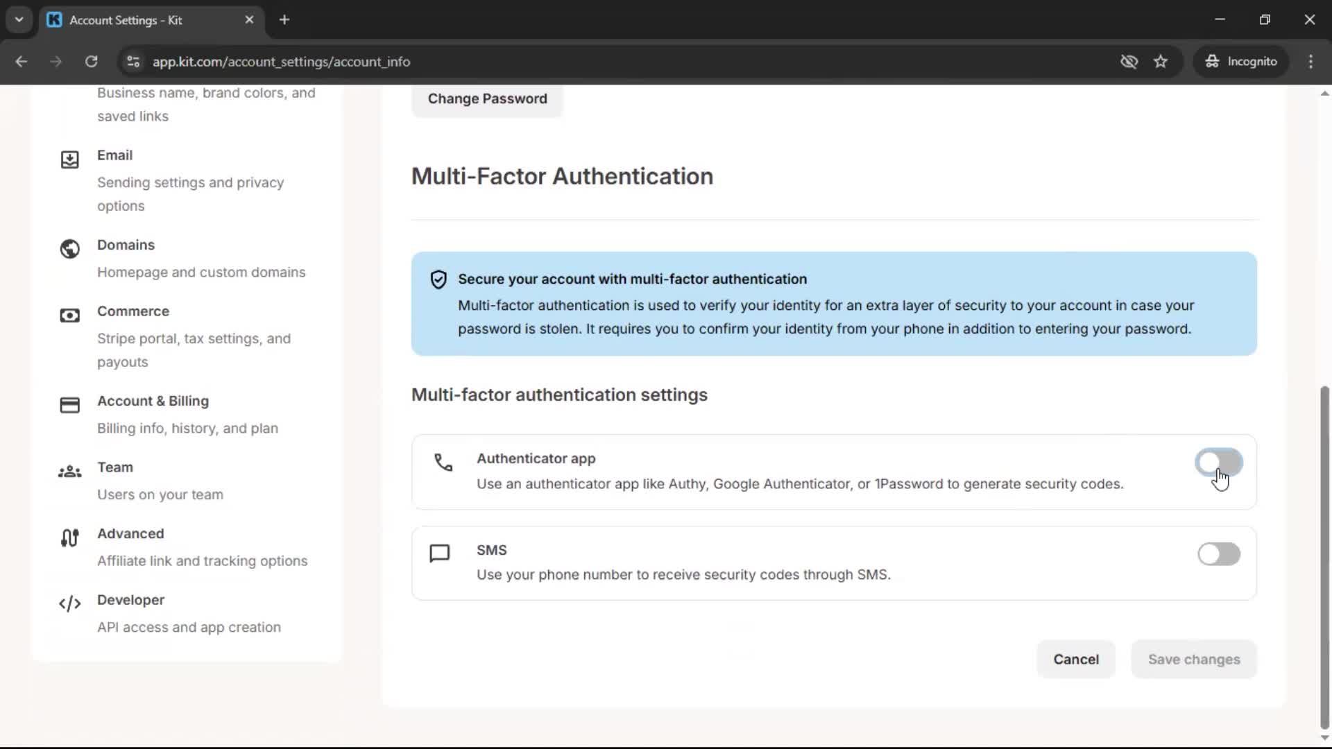Click the Team users icon
Image resolution: width=1332 pixels, height=749 pixels.
(x=69, y=471)
